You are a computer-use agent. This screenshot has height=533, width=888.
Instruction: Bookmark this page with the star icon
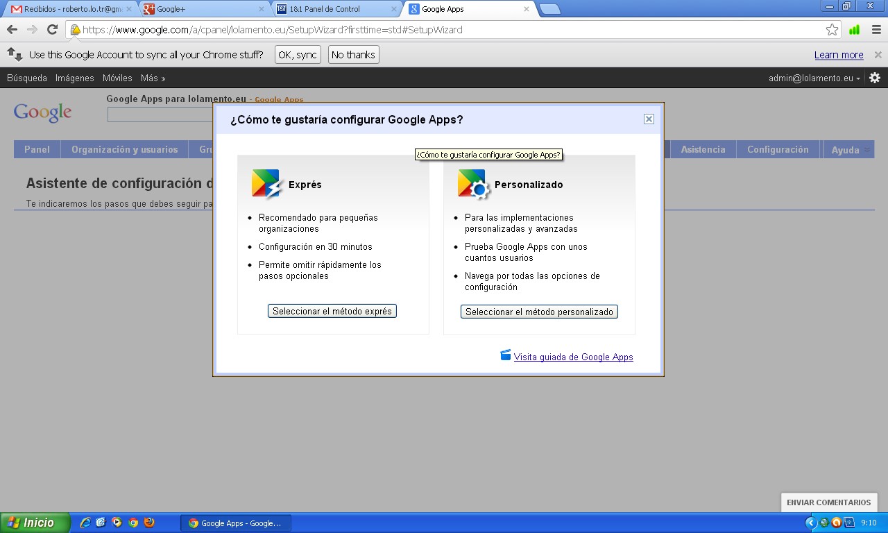(832, 30)
